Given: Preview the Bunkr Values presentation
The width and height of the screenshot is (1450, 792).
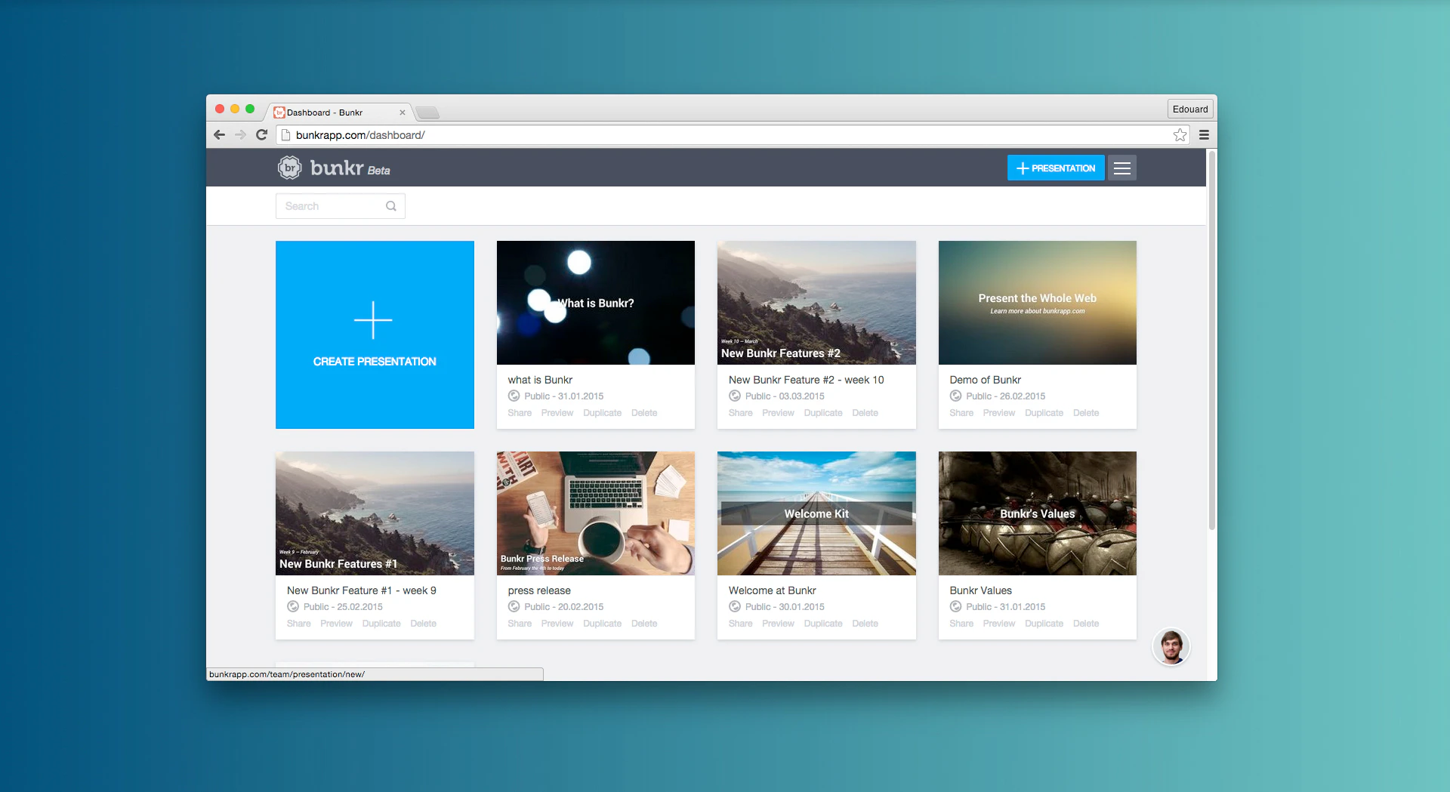Looking at the screenshot, I should (x=999, y=624).
